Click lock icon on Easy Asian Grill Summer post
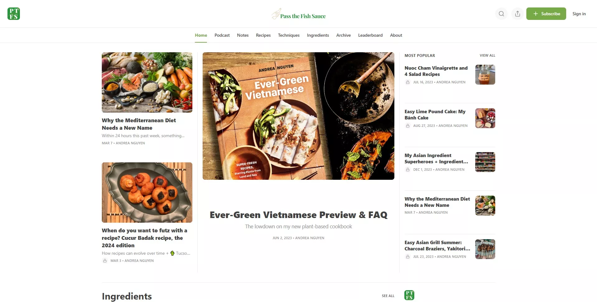 tap(408, 257)
